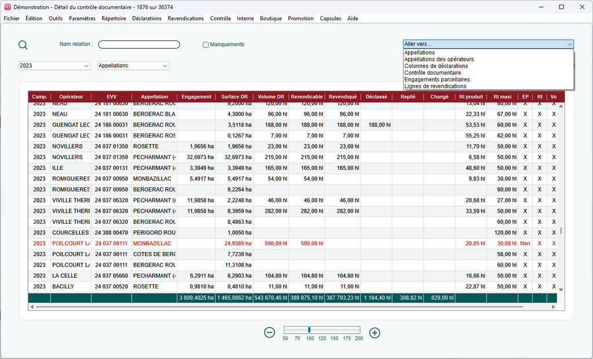The image size is (593, 359).
Task: Click horizontal scrollbar left arrow
Action: [x=32, y=307]
